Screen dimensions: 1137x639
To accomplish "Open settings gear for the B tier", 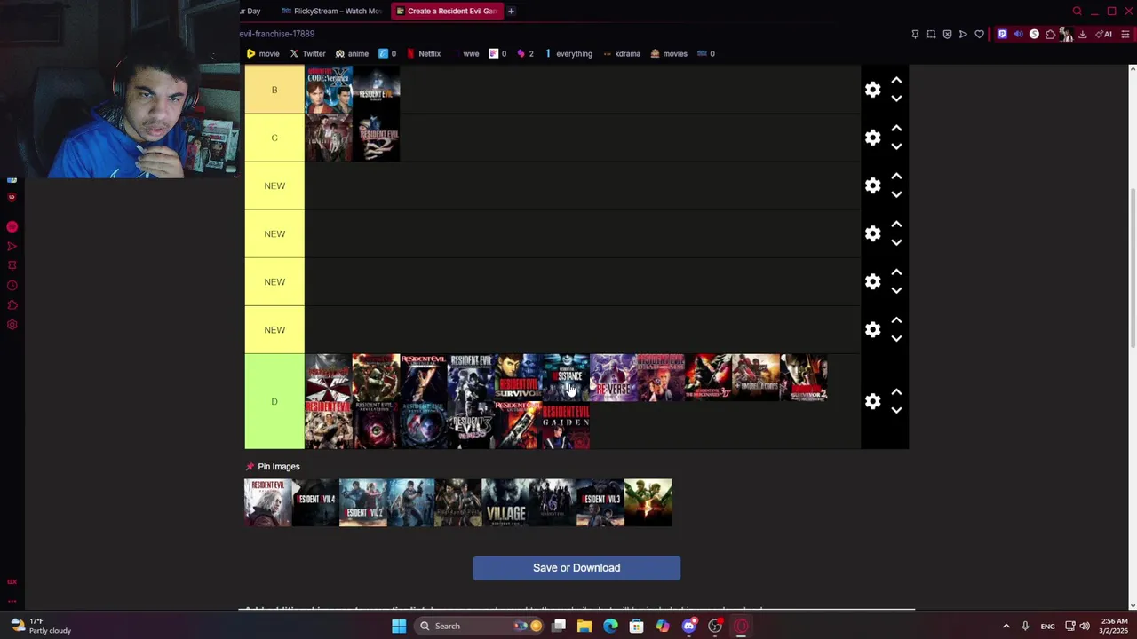I will (872, 90).
